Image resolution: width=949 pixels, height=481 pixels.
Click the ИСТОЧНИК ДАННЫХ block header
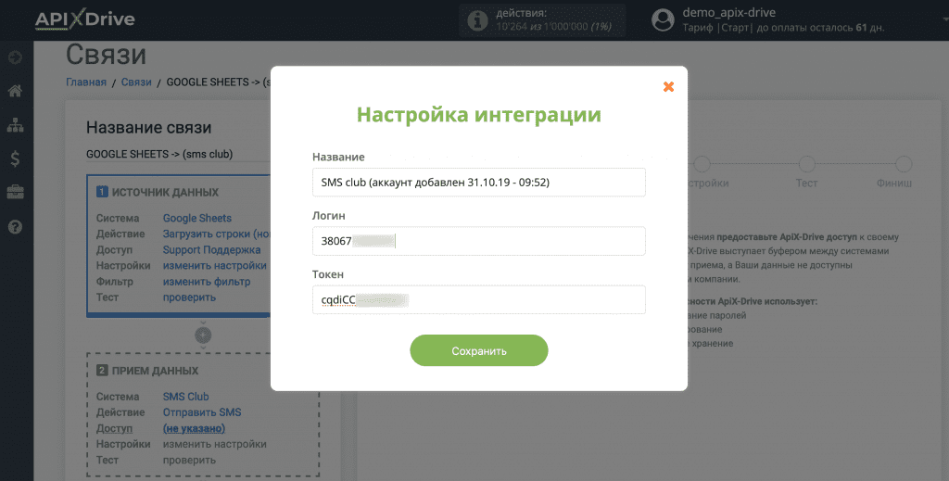(x=158, y=193)
